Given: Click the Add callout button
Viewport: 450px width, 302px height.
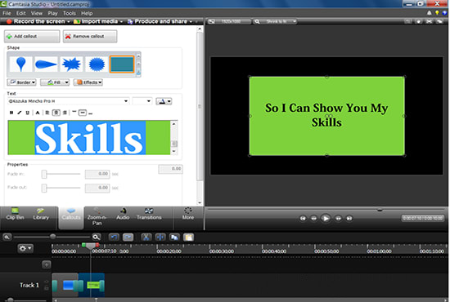Looking at the screenshot, I should pos(32,37).
